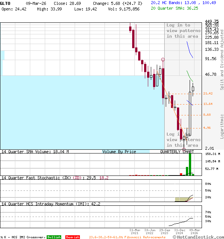
Task: Click the blue upper HC Band line
Action: pos(190,50)
